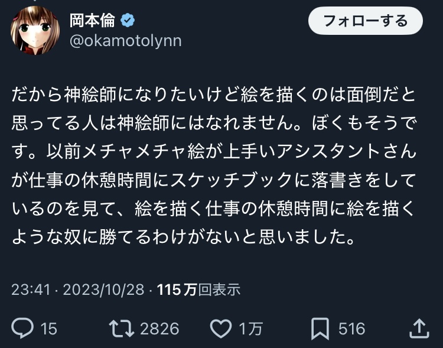The height and width of the screenshot is (348, 443).
Task: Click the retweet count 2826
Action: [x=159, y=329]
